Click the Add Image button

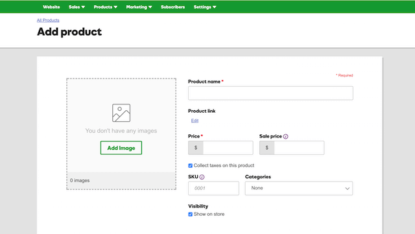point(121,148)
